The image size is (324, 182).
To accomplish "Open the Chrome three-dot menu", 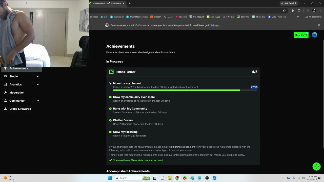I will tap(320, 11).
